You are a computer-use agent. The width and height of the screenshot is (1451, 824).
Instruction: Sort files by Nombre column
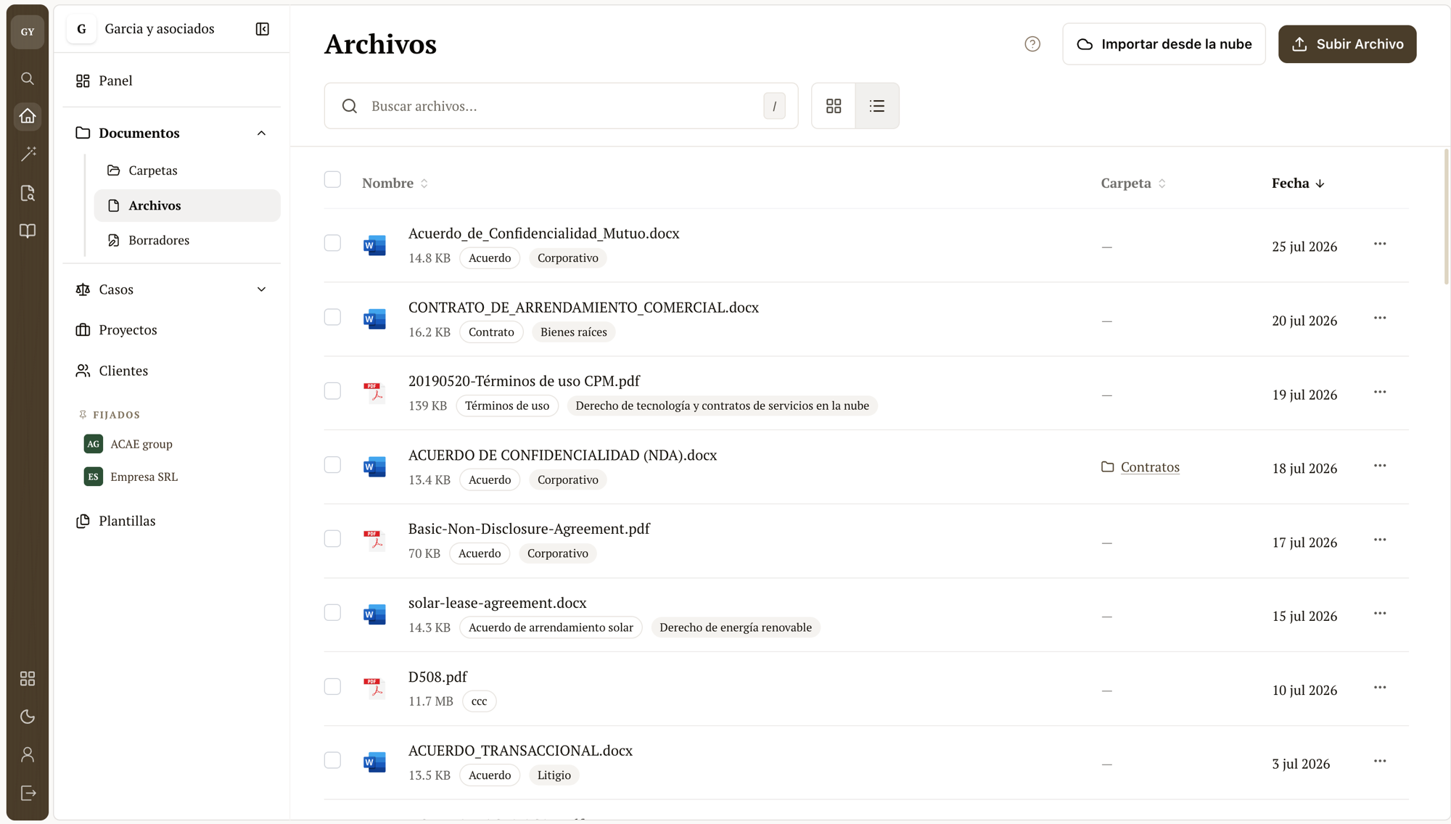(x=395, y=184)
